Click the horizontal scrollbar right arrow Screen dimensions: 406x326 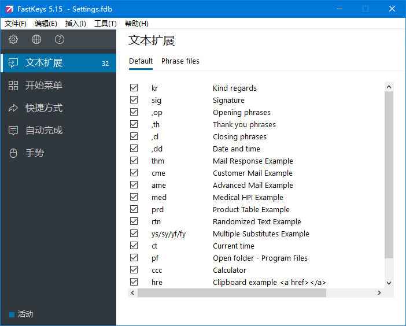point(379,293)
